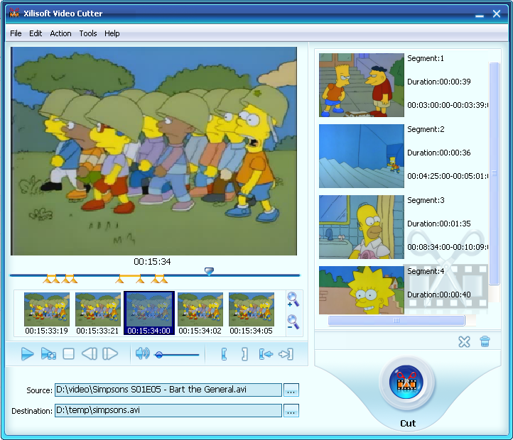Browse for the Destination file
This screenshot has width=513, height=440.
pos(291,411)
